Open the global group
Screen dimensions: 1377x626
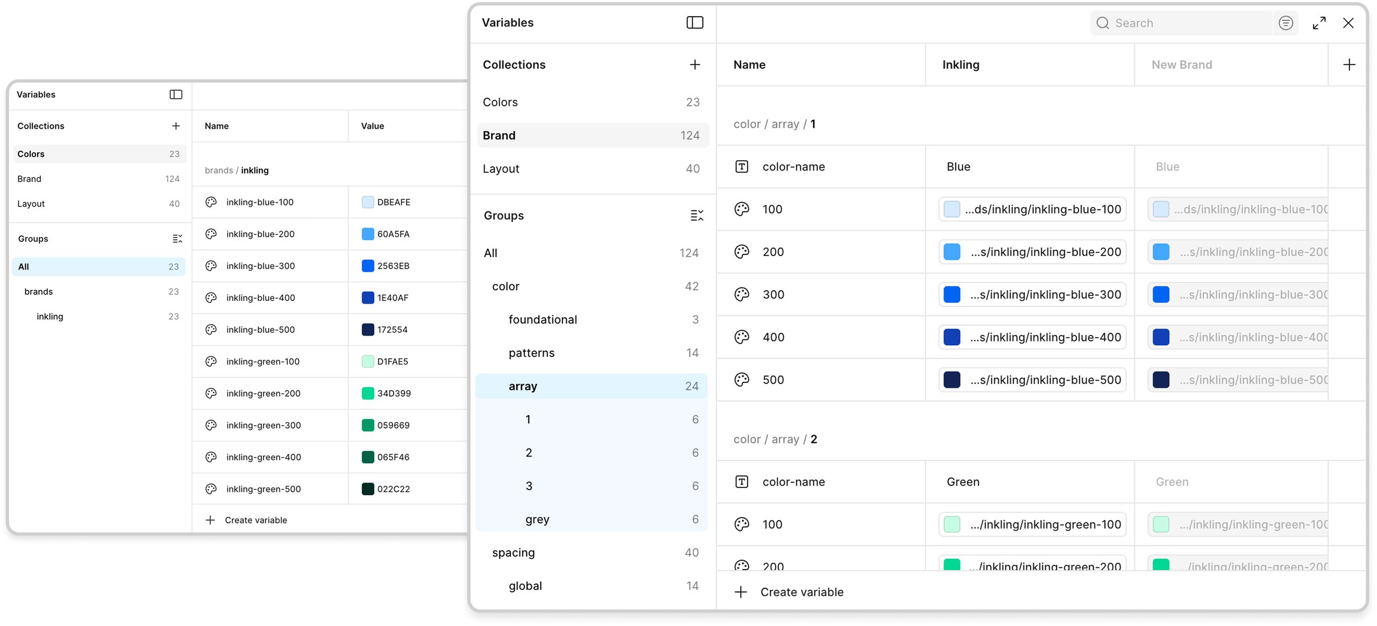592,586
